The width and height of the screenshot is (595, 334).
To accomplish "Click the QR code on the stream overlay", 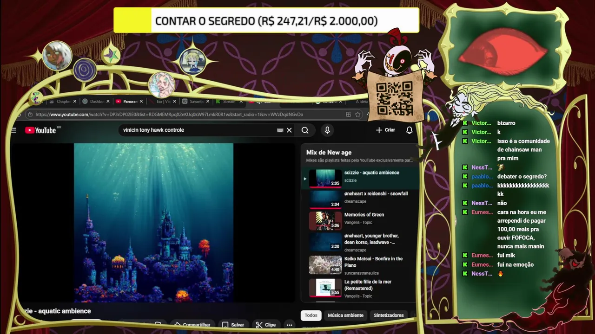I will tap(394, 99).
